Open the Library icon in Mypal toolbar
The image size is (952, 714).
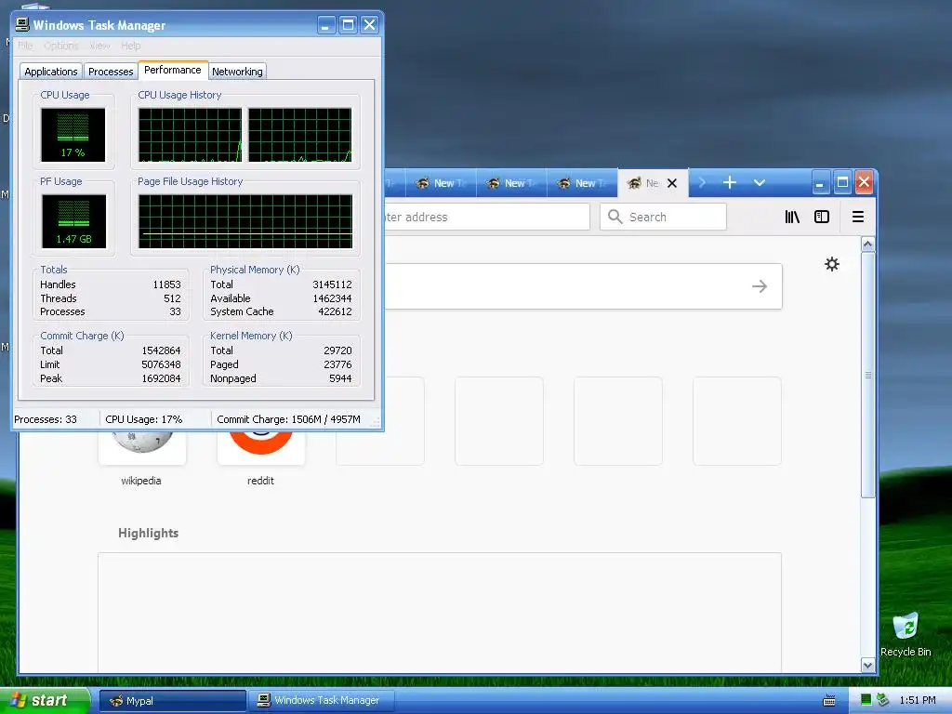click(792, 217)
